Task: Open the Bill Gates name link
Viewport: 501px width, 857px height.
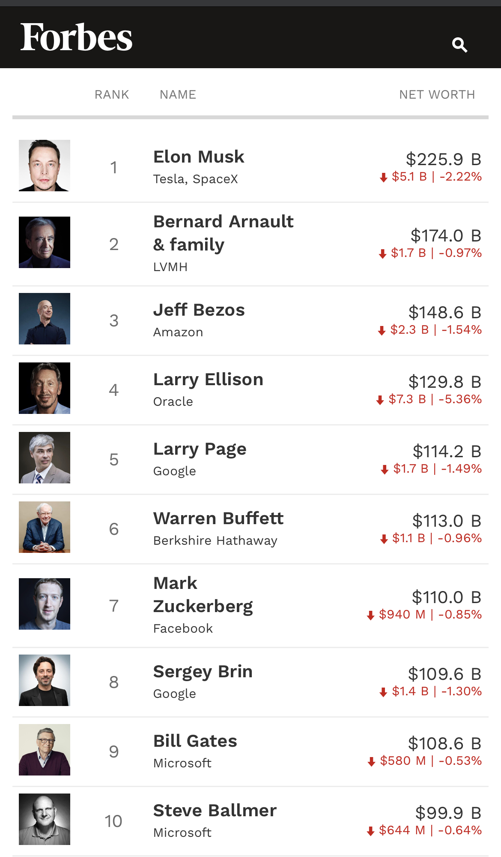Action: click(195, 741)
